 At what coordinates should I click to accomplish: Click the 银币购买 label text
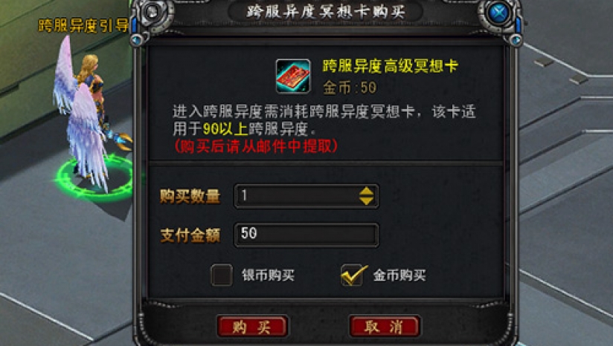(268, 275)
